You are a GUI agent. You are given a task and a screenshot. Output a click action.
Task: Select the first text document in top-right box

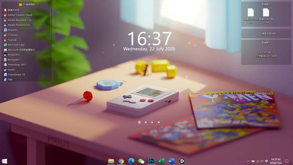(x=251, y=16)
